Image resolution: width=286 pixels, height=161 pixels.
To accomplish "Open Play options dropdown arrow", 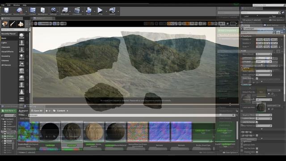I will click(x=106, y=11).
